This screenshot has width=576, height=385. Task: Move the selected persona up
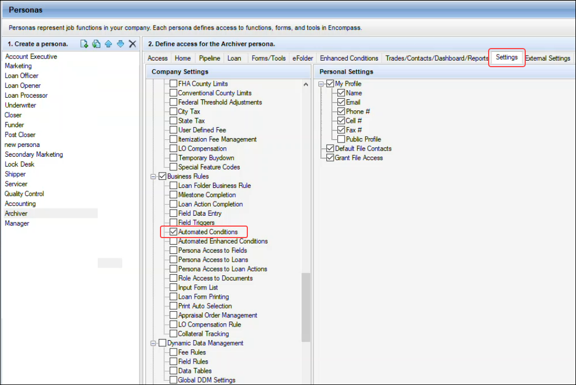[108, 44]
